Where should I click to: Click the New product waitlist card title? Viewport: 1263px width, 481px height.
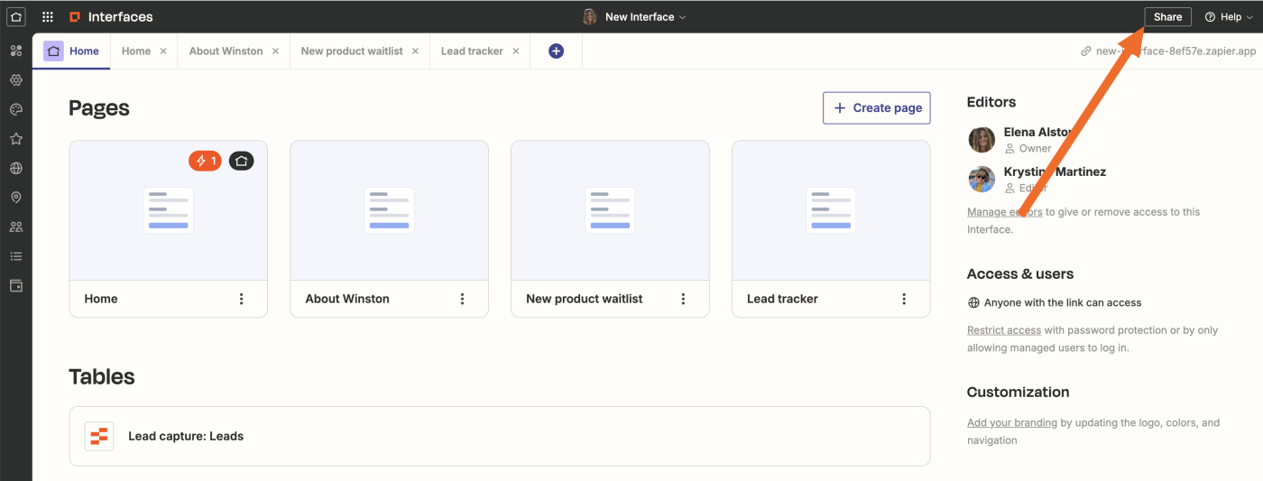click(x=585, y=299)
